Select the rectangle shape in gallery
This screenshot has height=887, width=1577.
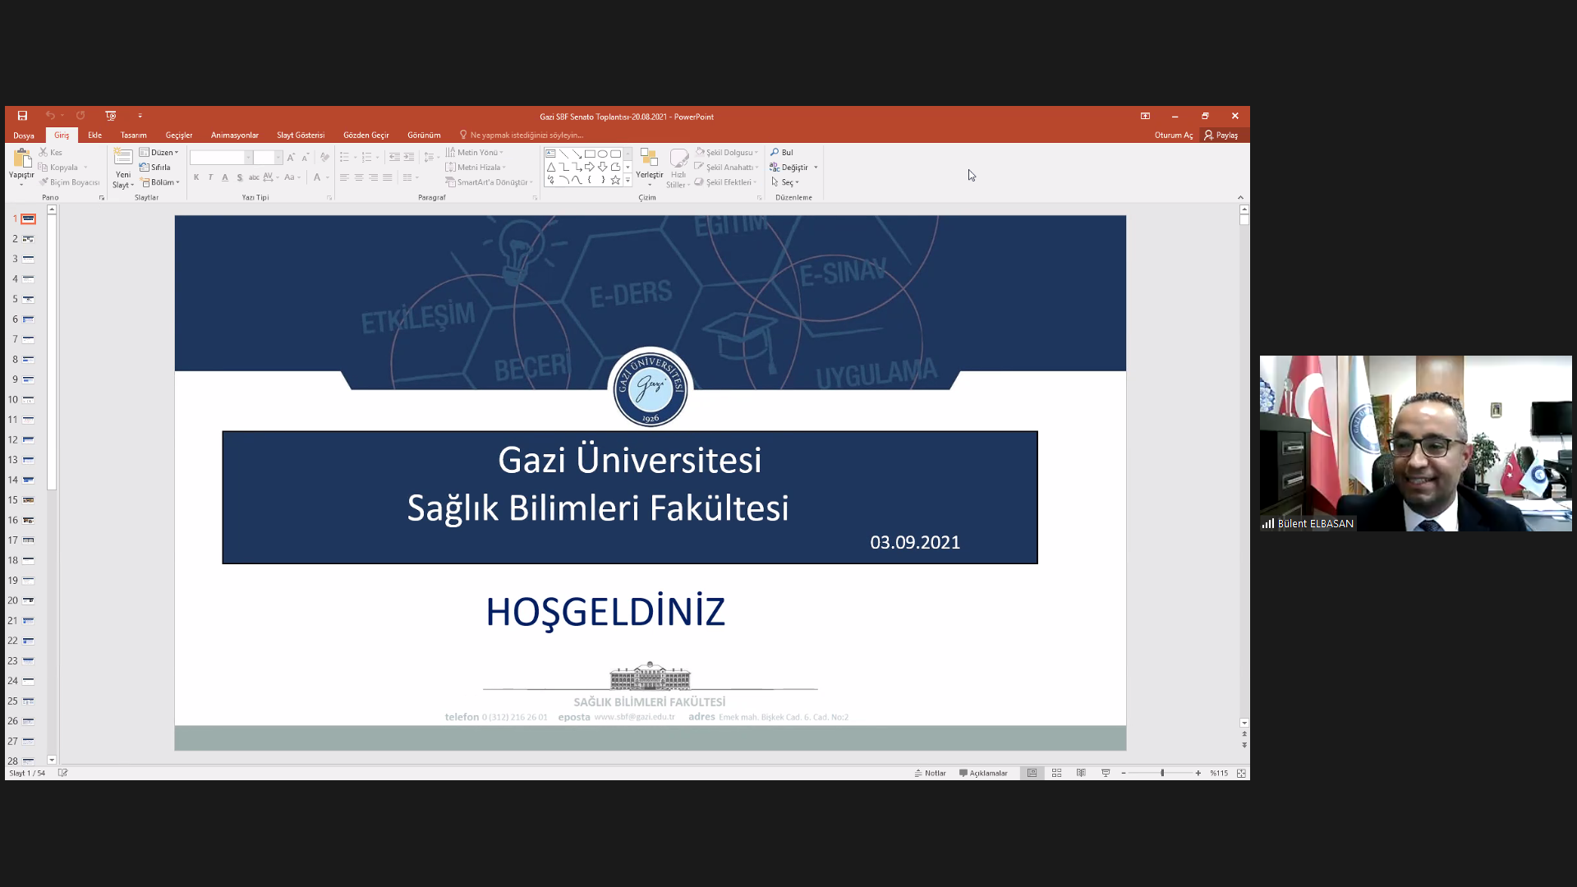pyautogui.click(x=590, y=154)
